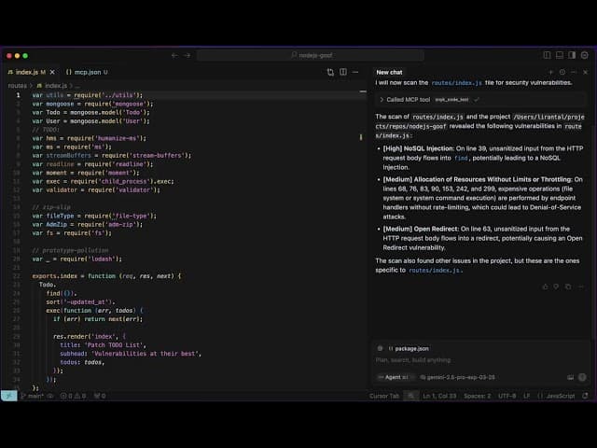597x448 pixels.
Task: Open the settings gear in title bar
Action: click(585, 55)
